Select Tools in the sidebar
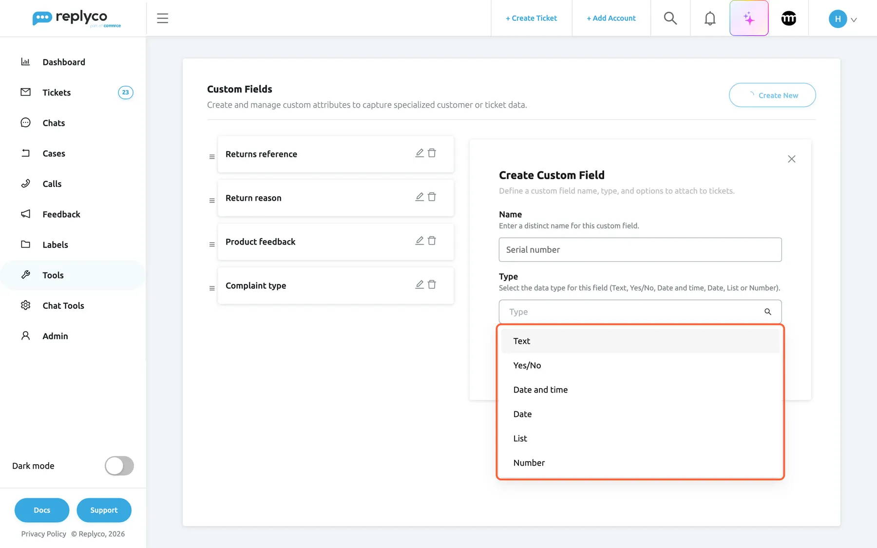Viewport: 877px width, 548px height. pos(73,275)
